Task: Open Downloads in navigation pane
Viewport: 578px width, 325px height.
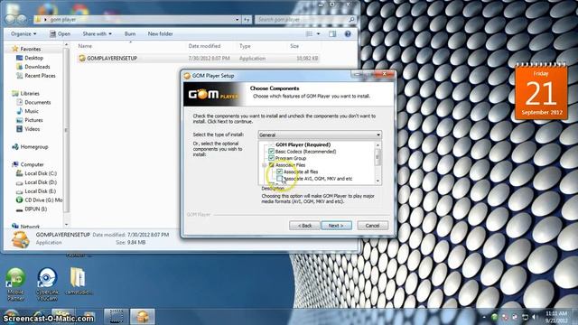Action: point(37,67)
